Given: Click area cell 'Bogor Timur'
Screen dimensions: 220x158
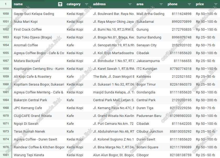Looking at the screenshot, I should (150, 84).
